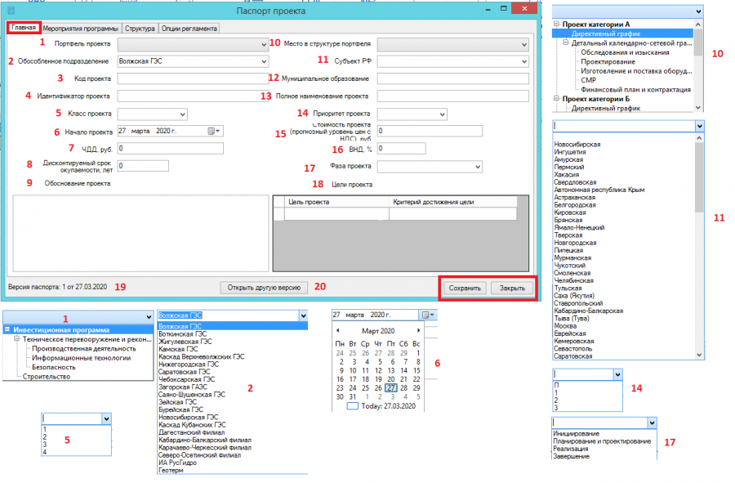Go to next month in March 2020 calendar
The image size is (735, 483).
point(419,331)
